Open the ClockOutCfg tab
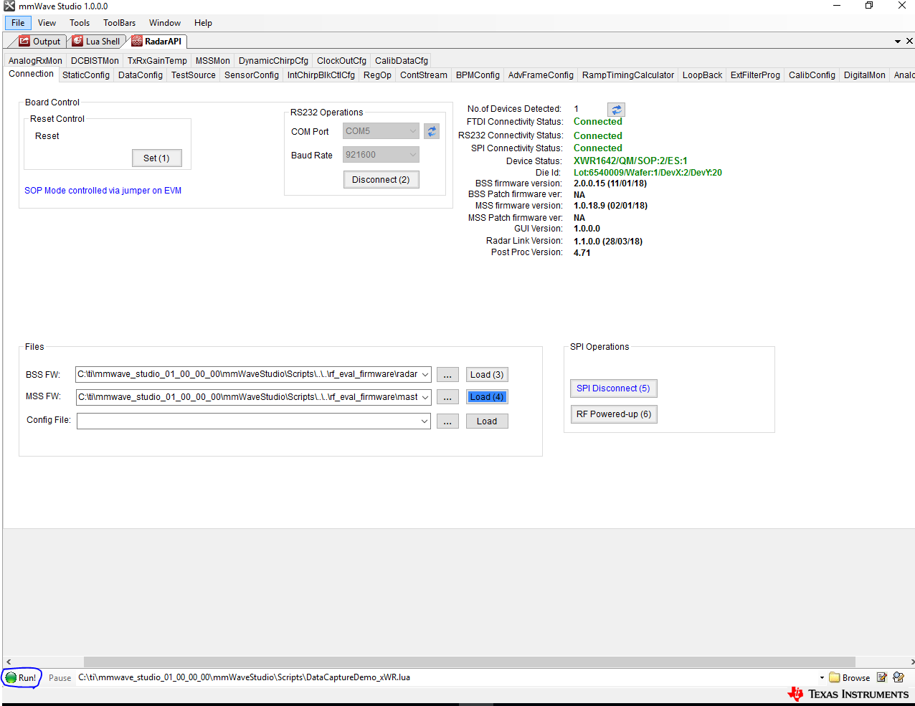The width and height of the screenshot is (915, 706). click(x=341, y=61)
